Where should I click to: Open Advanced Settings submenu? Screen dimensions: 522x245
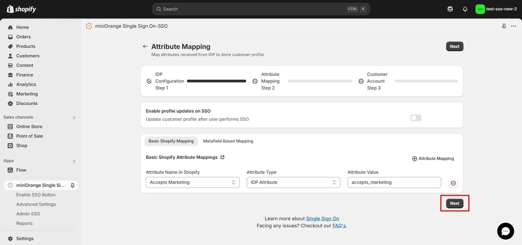point(36,204)
